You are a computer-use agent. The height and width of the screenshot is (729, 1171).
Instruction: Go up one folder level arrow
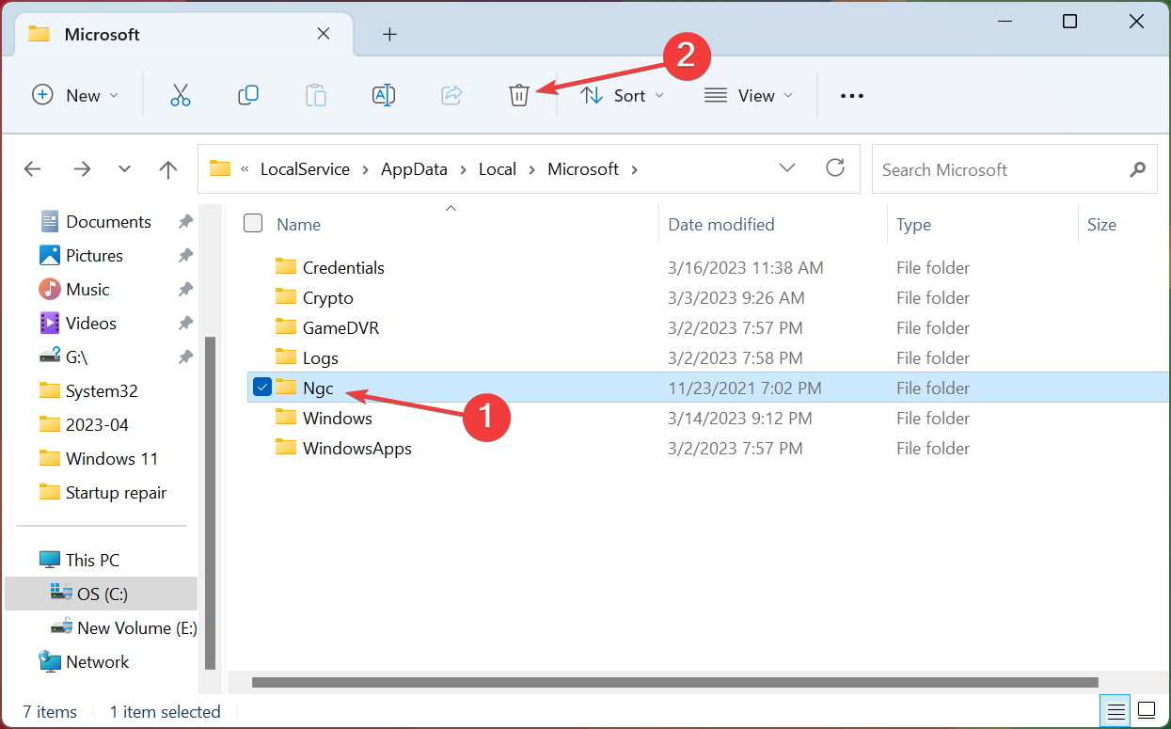click(x=168, y=169)
